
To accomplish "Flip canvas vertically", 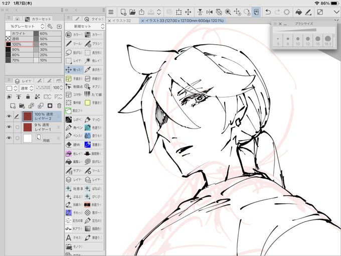I will [200, 12].
